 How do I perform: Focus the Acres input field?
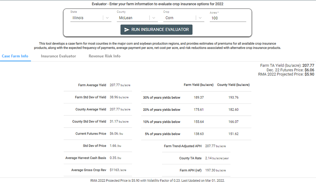tap(228, 18)
